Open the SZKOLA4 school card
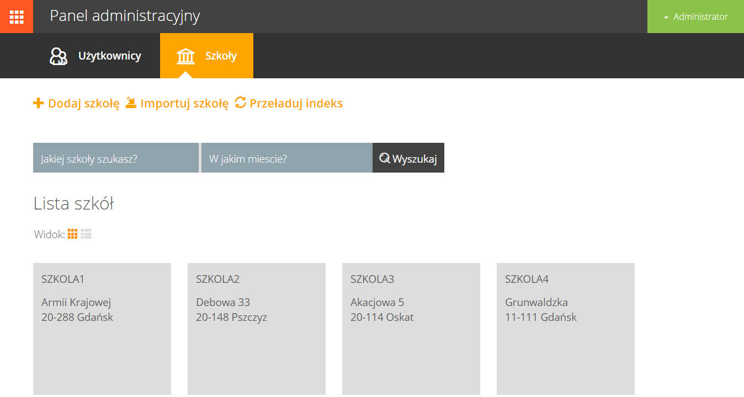This screenshot has height=397, width=744. (x=566, y=329)
